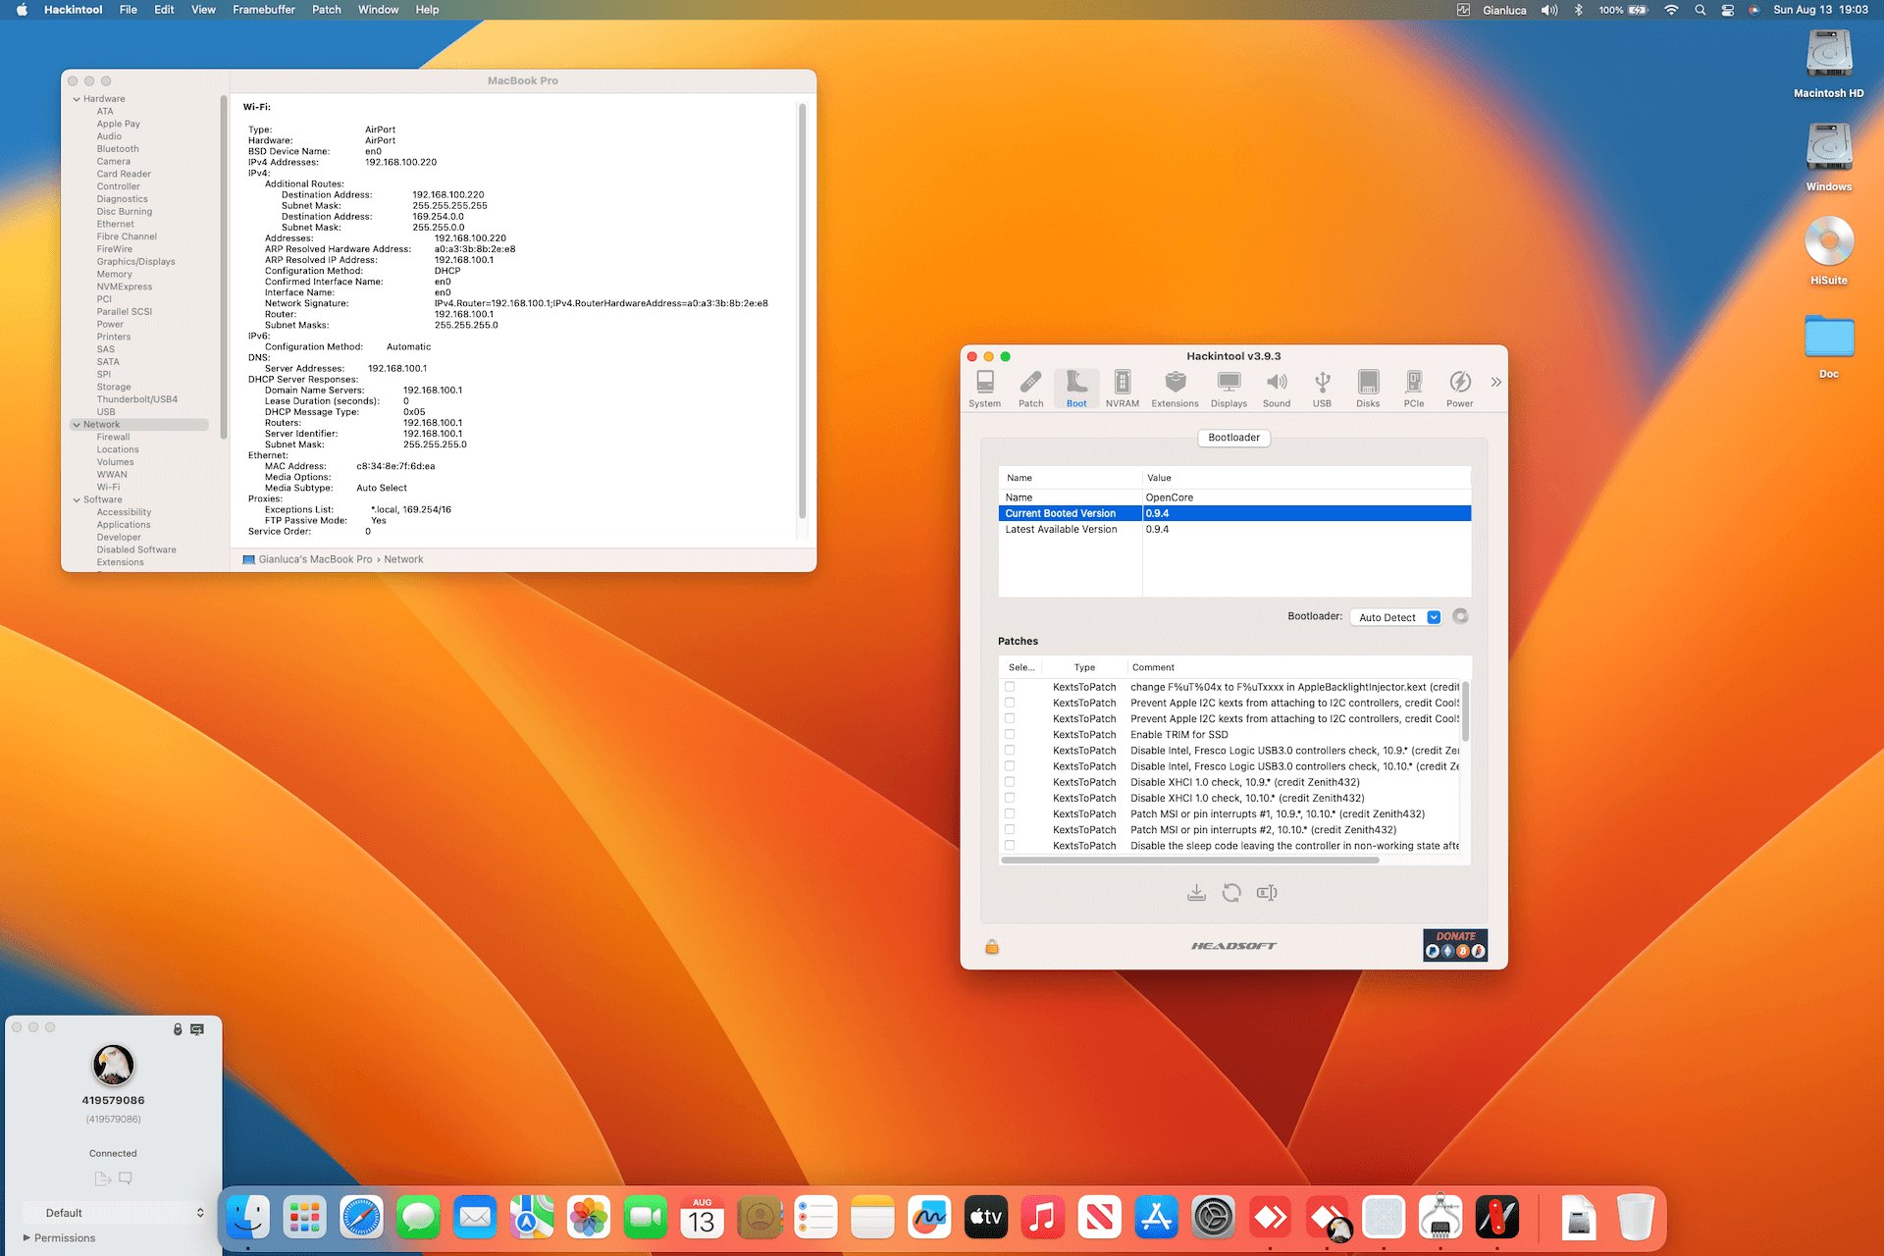The image size is (1884, 1256).
Task: Open the Framebuffer menu
Action: [x=263, y=10]
